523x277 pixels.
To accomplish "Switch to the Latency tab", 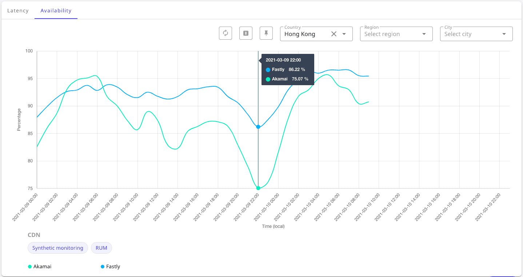I will tap(18, 11).
